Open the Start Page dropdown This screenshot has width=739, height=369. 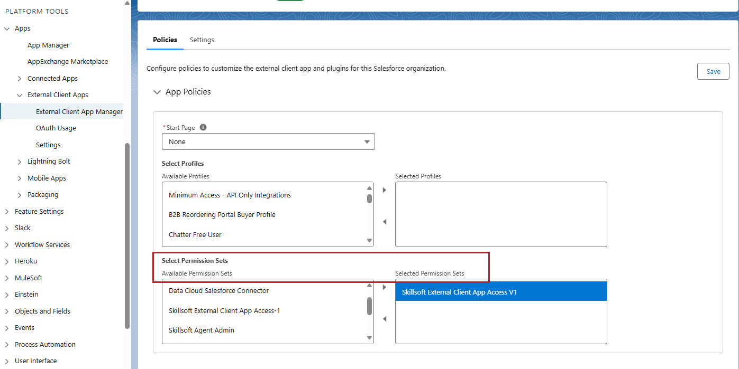268,141
